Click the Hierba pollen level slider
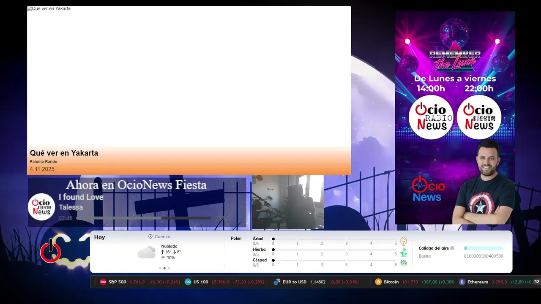The height and width of the screenshot is (304, 541). click(x=334, y=250)
